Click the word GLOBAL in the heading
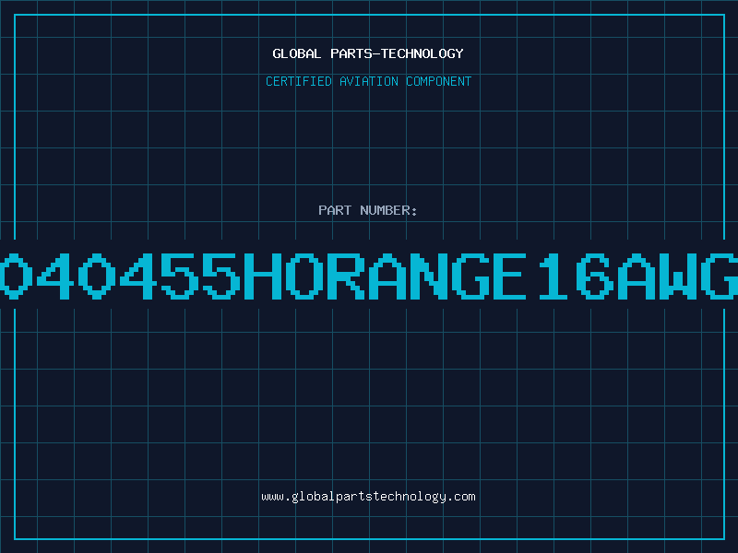 coord(296,53)
